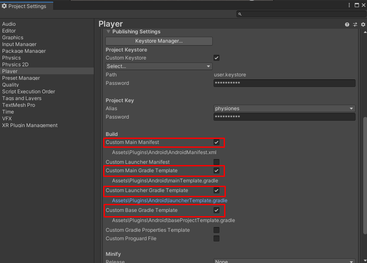Open the window's three-dot options menu
This screenshot has width=367, height=263.
(349, 5)
